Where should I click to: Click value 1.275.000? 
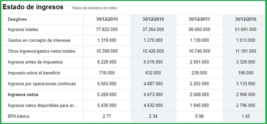tap(153, 40)
